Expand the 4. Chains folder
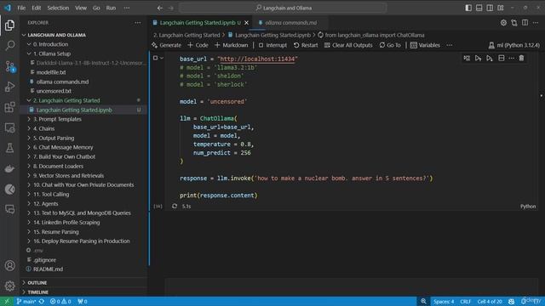545x306 pixels. tap(43, 128)
